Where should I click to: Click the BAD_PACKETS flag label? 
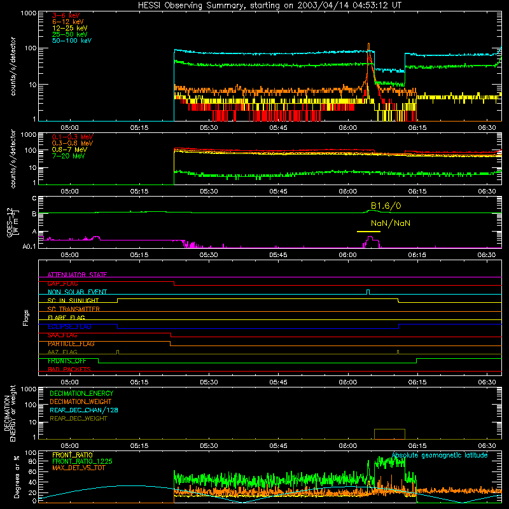point(69,369)
